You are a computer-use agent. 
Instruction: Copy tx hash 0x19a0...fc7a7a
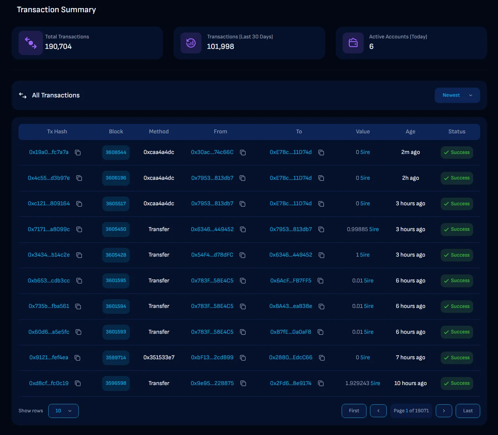(x=78, y=153)
